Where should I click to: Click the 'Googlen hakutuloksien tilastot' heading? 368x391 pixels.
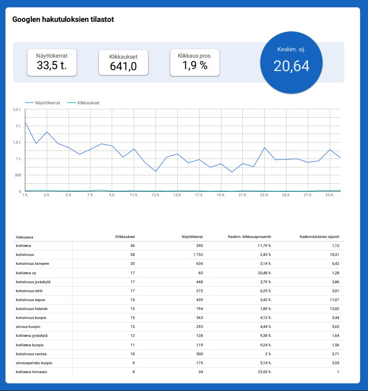[64, 20]
